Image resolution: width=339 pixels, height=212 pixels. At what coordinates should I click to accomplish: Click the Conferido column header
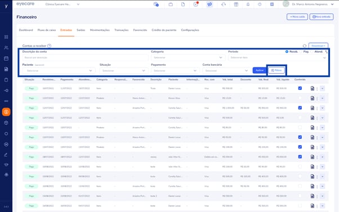pyautogui.click(x=300, y=80)
